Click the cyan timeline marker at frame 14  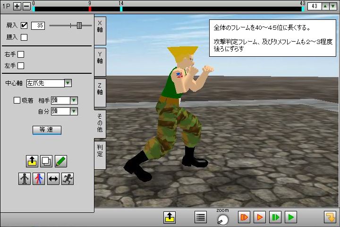(121, 9)
